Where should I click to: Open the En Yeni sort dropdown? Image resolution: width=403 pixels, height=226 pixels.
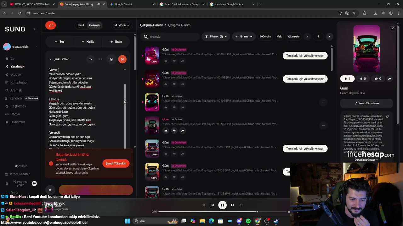(244, 36)
